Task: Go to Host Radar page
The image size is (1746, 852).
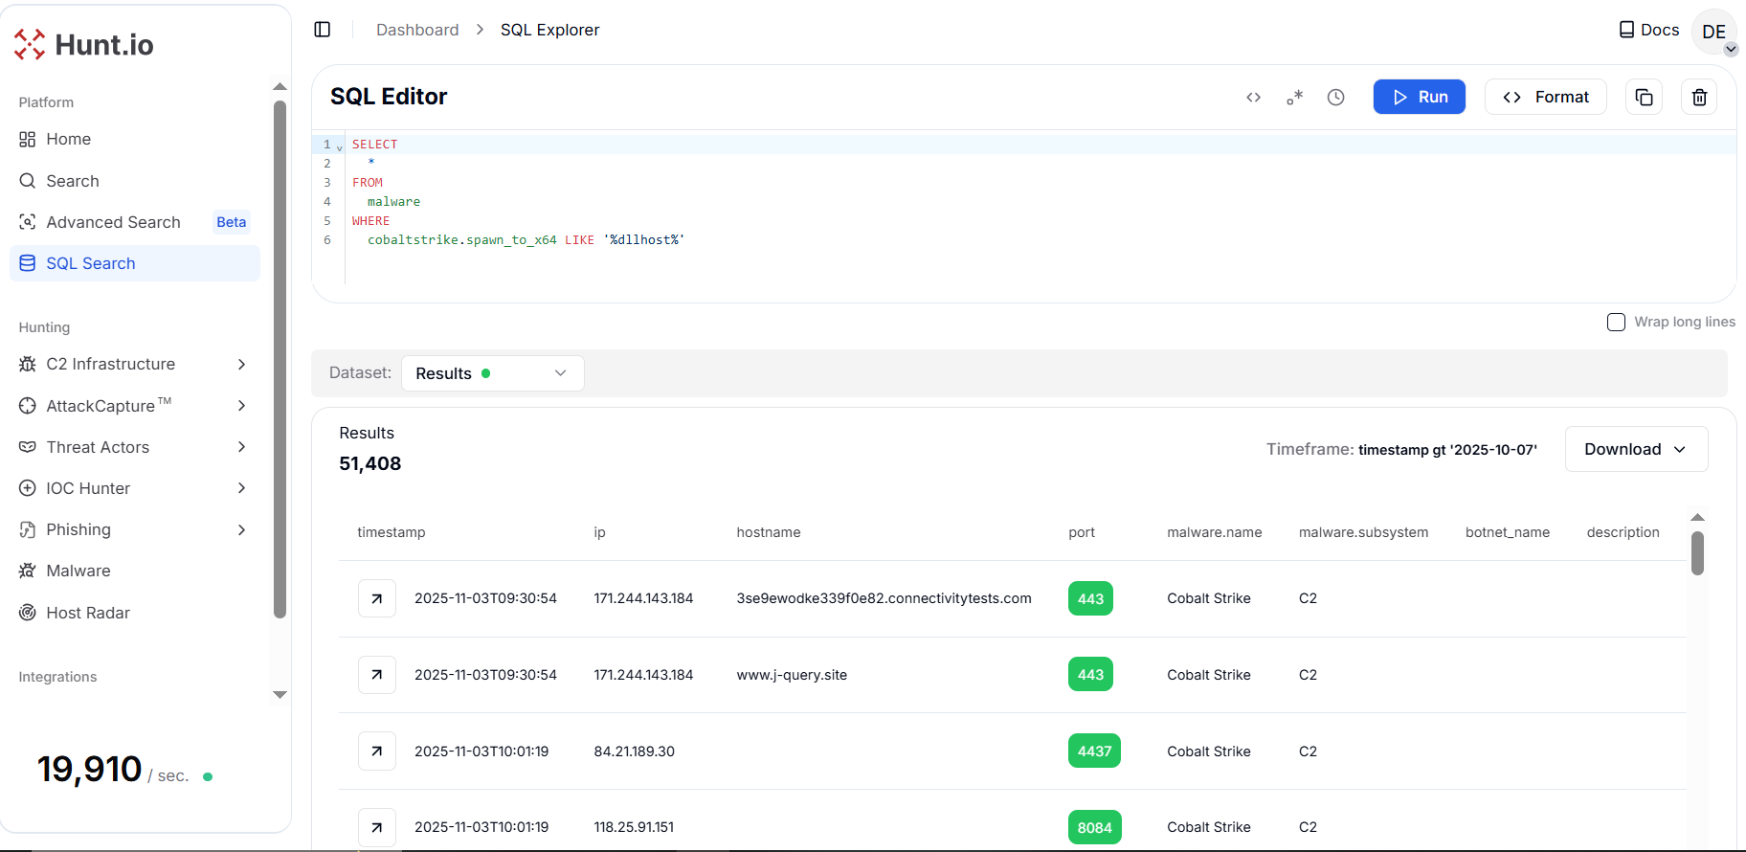Action: coord(87,613)
